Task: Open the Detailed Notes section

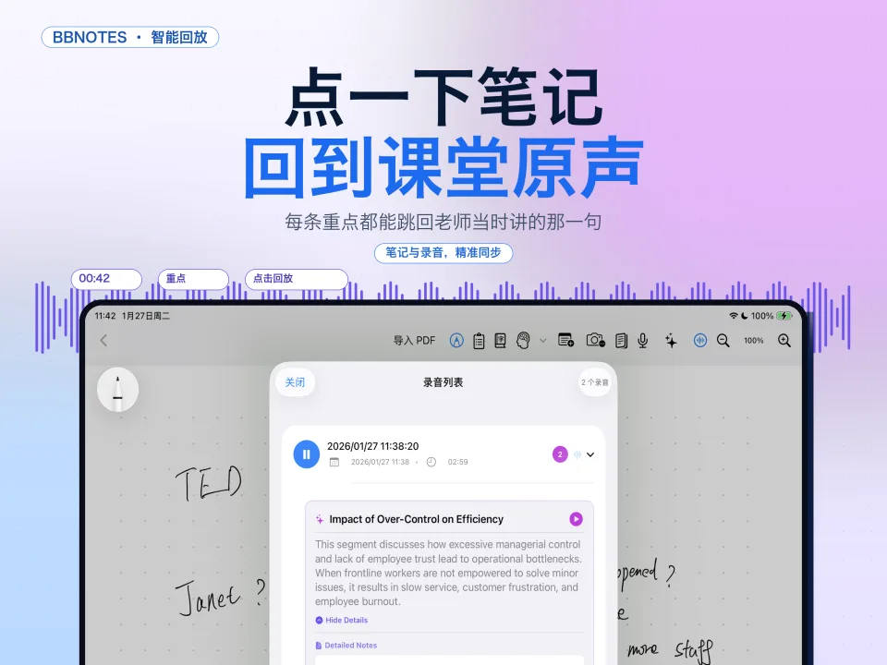Action: click(346, 646)
